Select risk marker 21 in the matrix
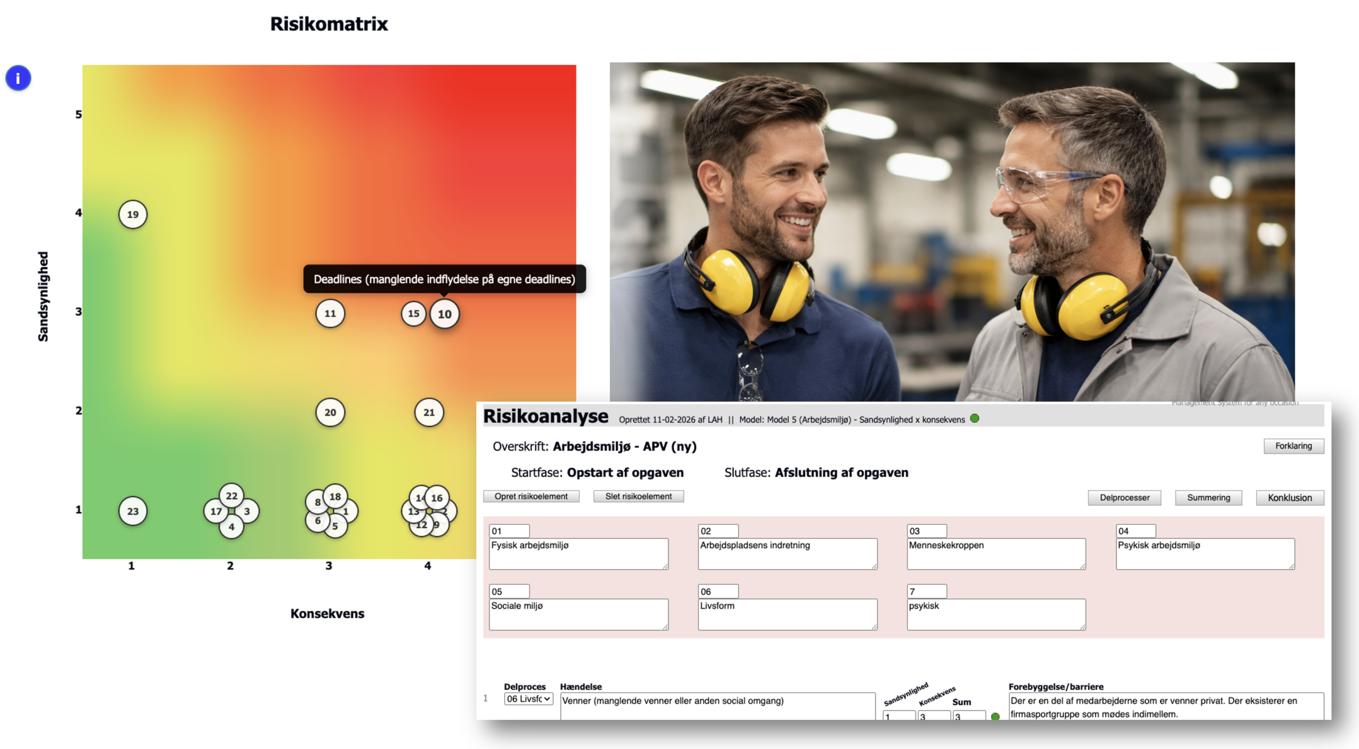Image resolution: width=1359 pixels, height=749 pixels. [429, 412]
